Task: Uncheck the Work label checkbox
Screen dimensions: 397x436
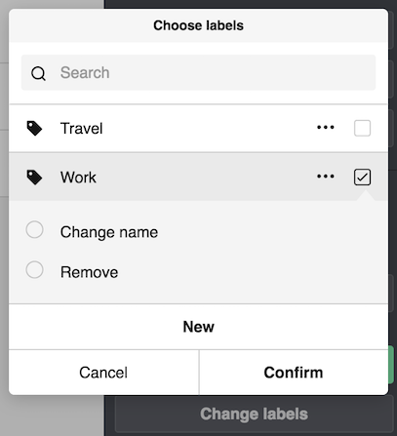Action: click(x=362, y=178)
